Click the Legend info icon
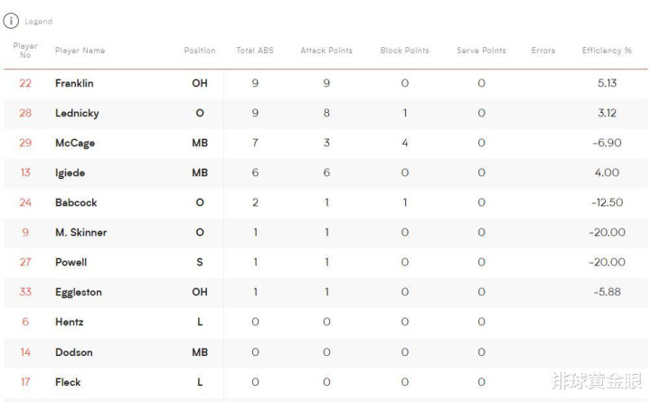651x402 pixels. pos(11,21)
